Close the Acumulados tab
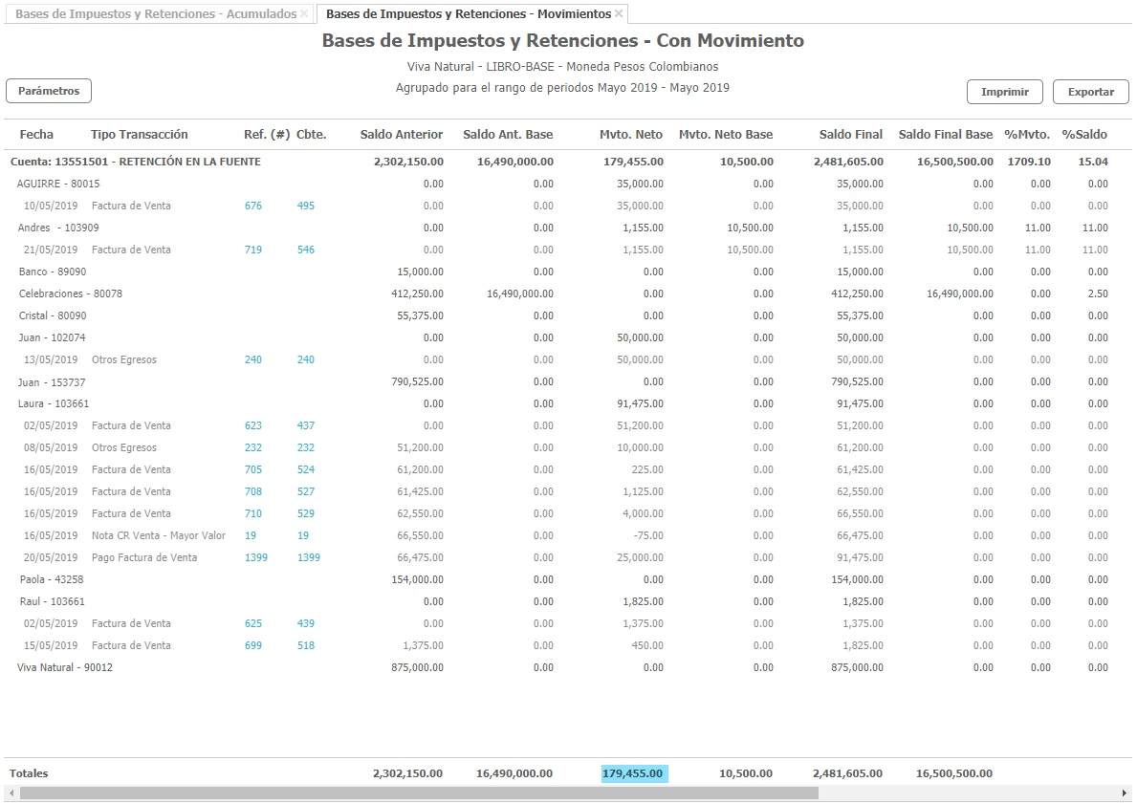 point(304,14)
